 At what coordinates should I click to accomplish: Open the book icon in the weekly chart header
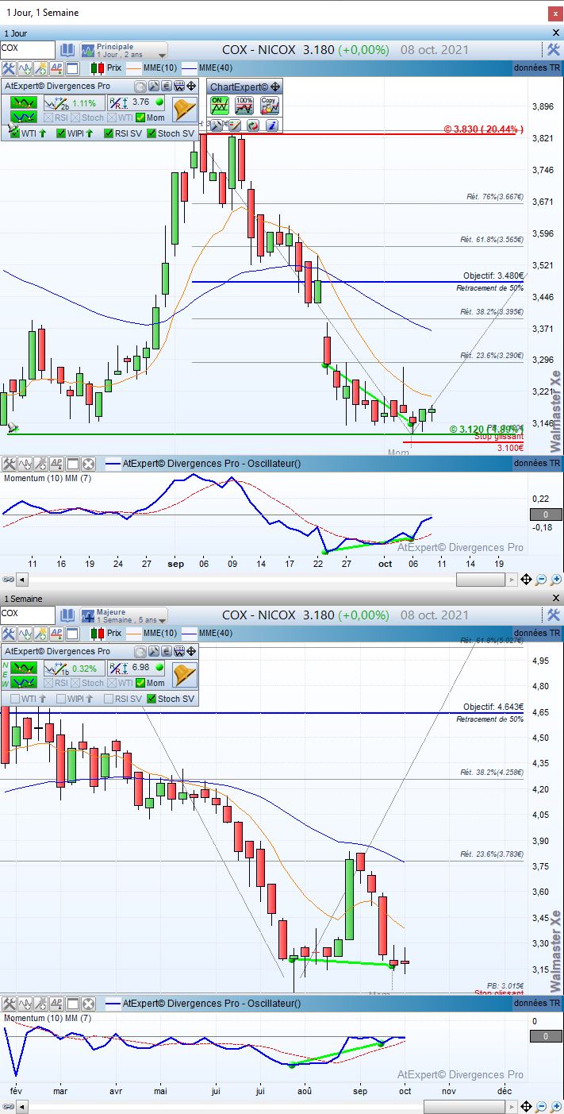(x=67, y=615)
